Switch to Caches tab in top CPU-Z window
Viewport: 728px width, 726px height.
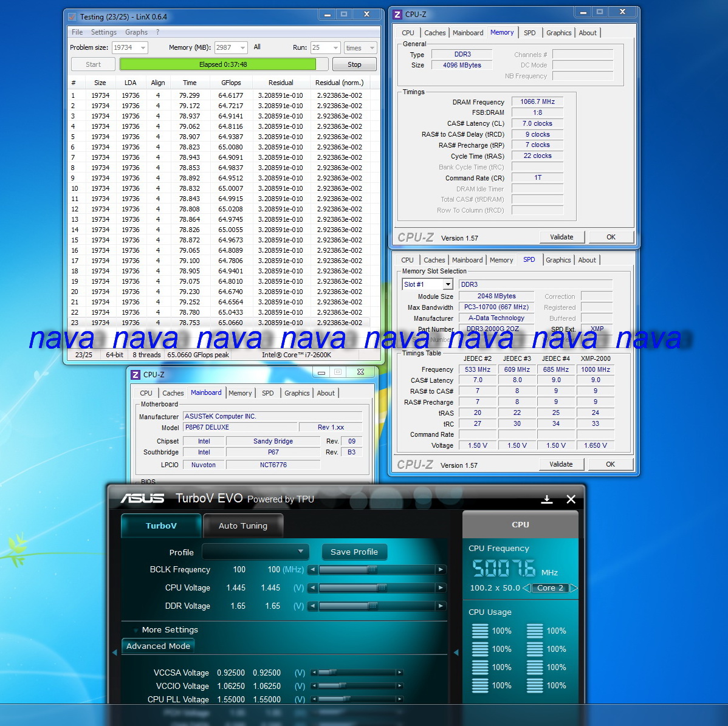tap(434, 33)
